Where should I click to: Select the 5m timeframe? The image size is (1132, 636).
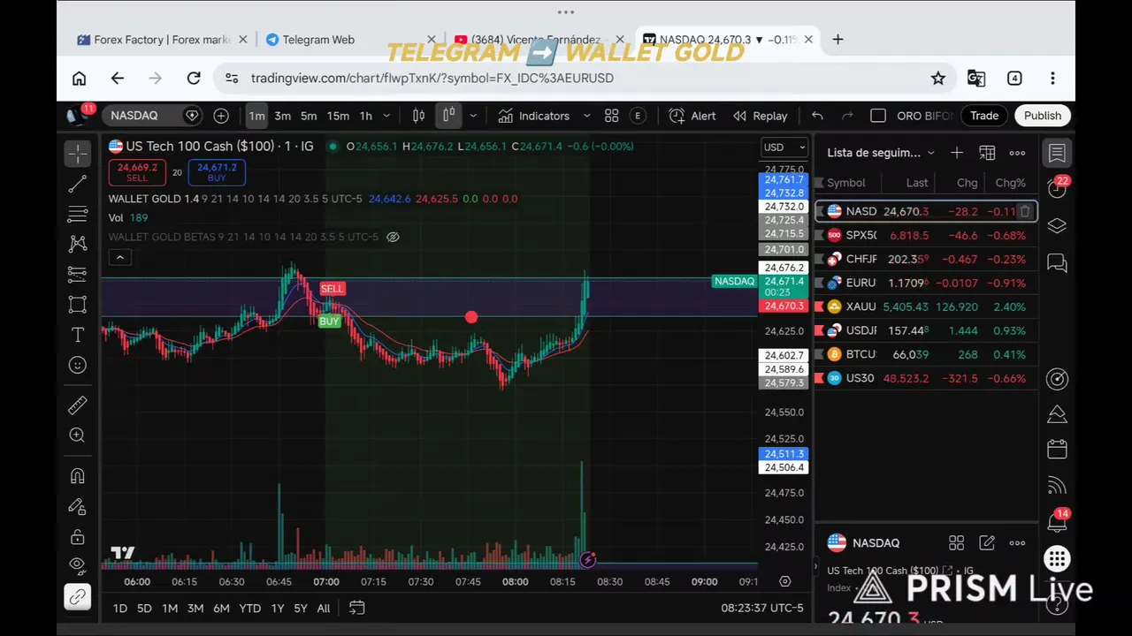[x=308, y=116]
